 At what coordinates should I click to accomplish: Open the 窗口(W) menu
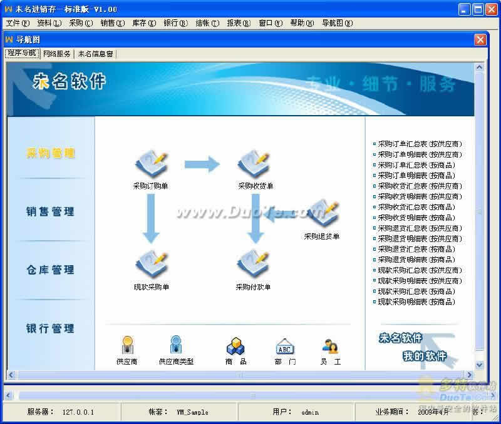pyautogui.click(x=271, y=23)
